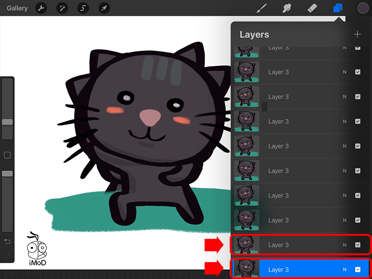Select the Paint brush tool
The width and height of the screenshot is (372, 279).
click(261, 8)
